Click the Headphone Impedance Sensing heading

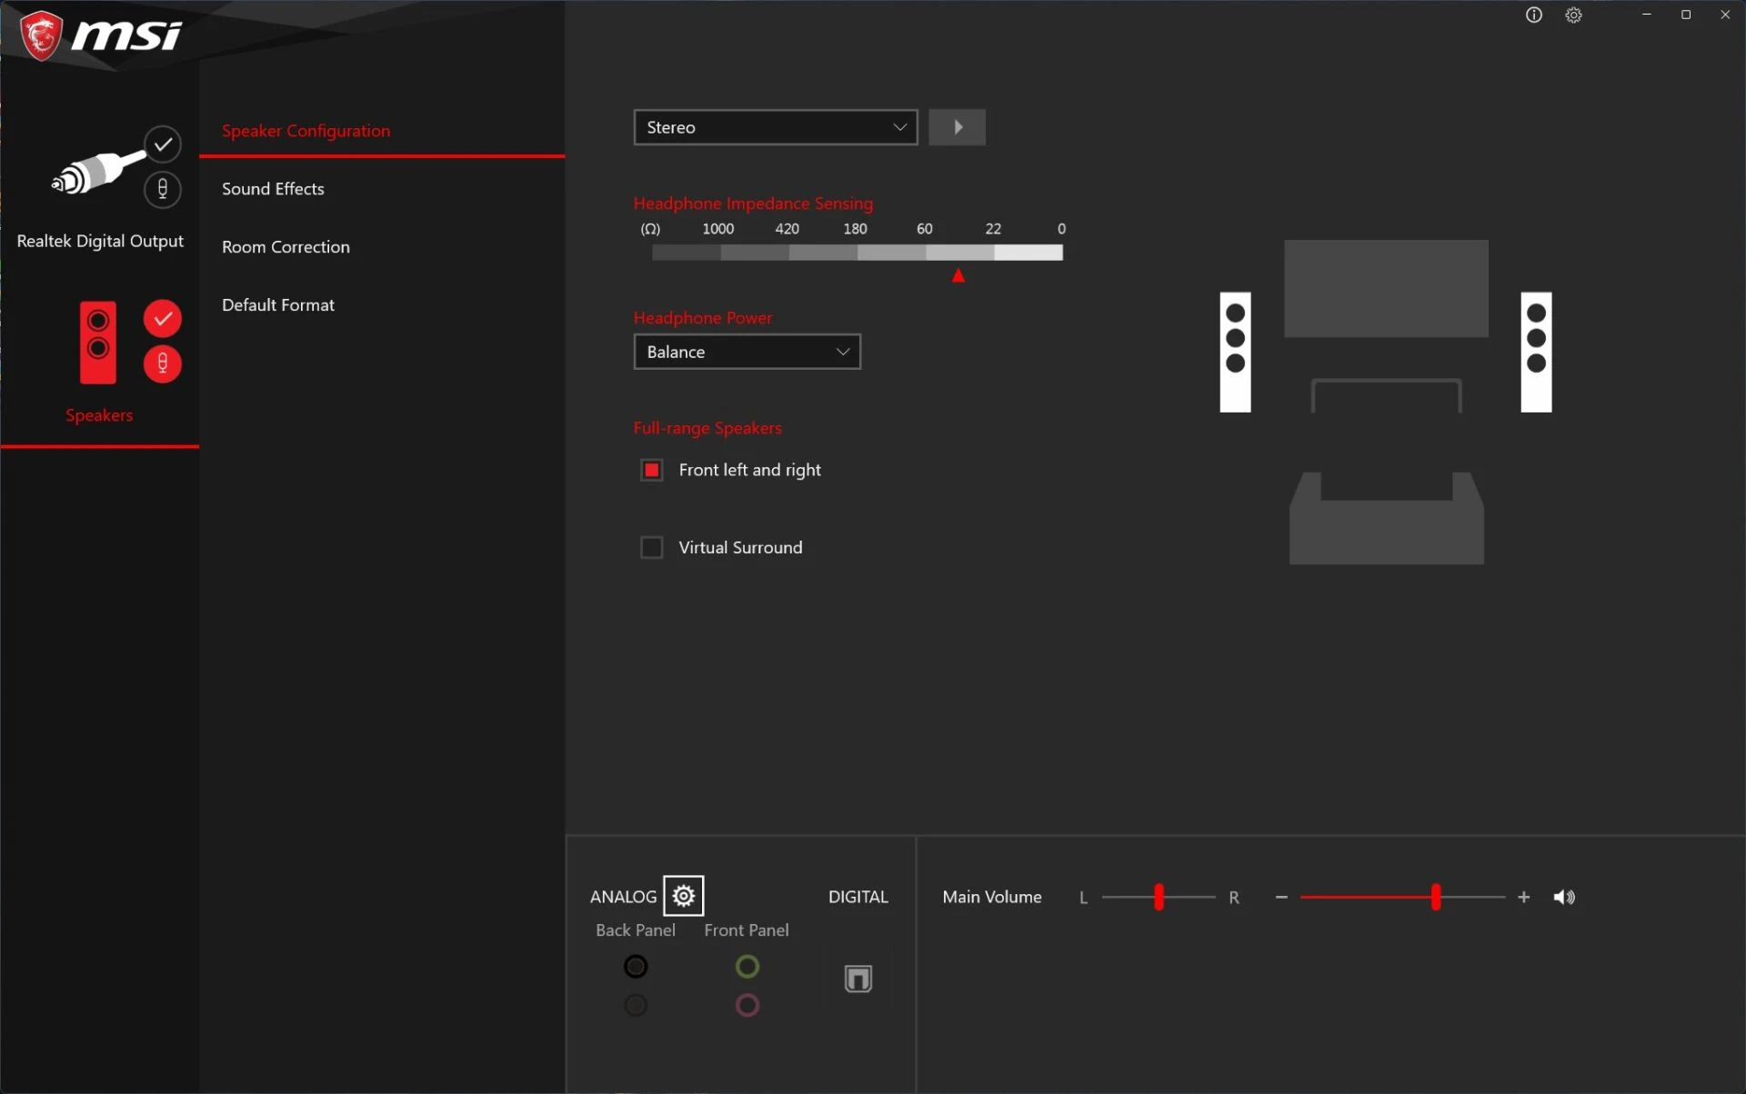coord(753,204)
